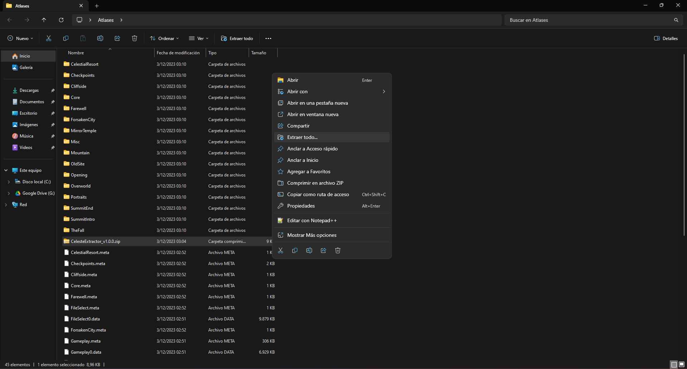Screen dimensions: 687x369
Task: Expand the Disco local (C:) node
Action: coord(9,182)
